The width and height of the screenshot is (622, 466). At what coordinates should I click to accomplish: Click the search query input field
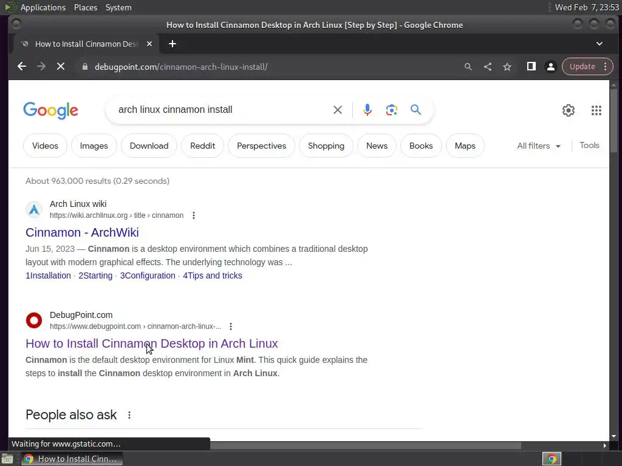click(x=222, y=110)
